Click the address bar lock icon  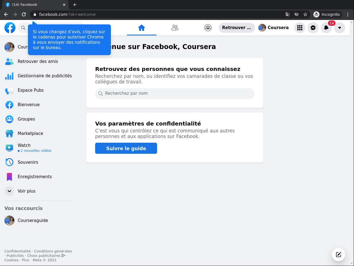point(35,14)
